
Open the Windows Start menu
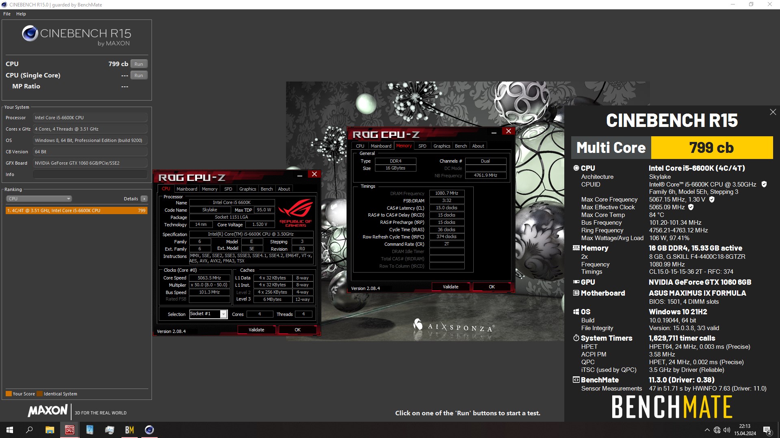pyautogui.click(x=10, y=430)
